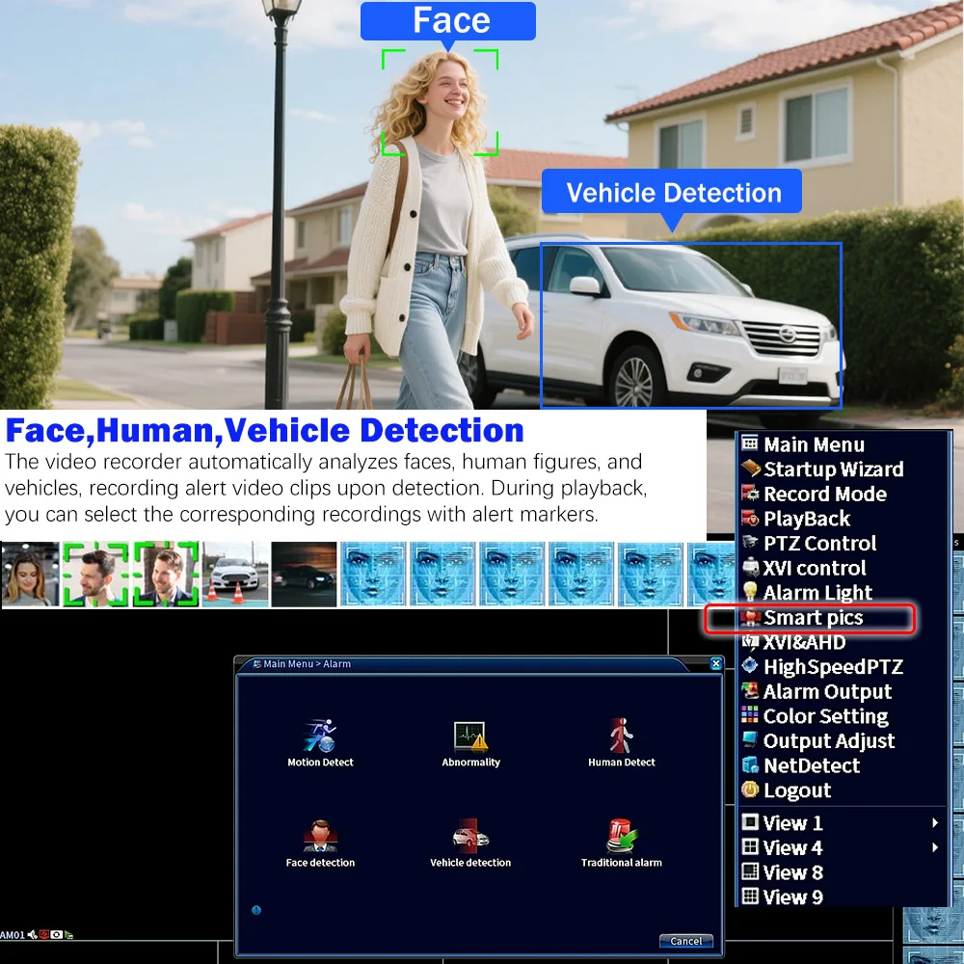
Task: Open the woman's face snapshot thumbnail
Action: pyautogui.click(x=30, y=575)
